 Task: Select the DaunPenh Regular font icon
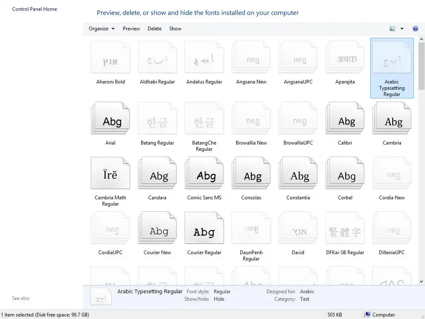(x=251, y=228)
